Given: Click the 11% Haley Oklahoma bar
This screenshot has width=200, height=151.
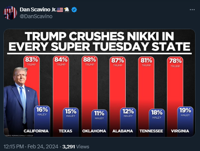Looking at the screenshot, I should [99, 123].
